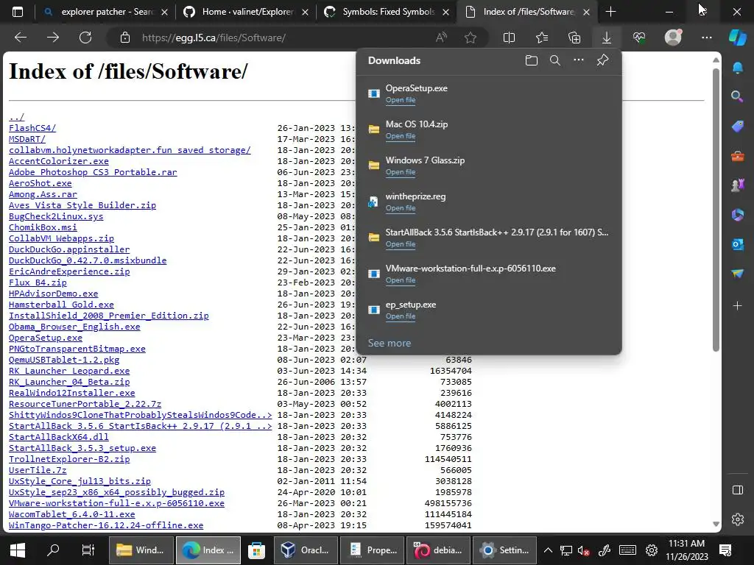The width and height of the screenshot is (754, 565).
Task: Open Outlook icon in sidebar
Action: click(x=737, y=244)
